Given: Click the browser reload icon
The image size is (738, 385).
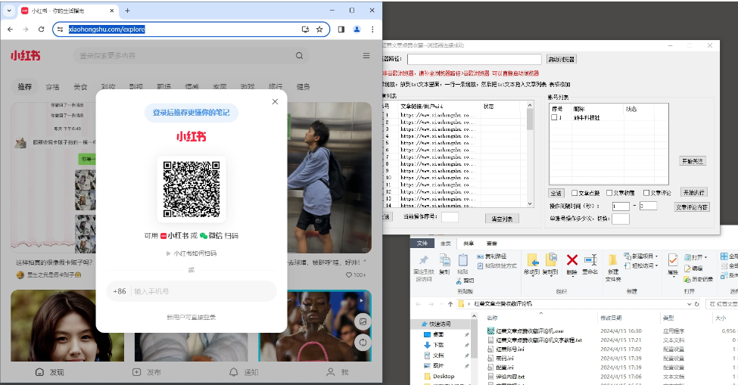Looking at the screenshot, I should tap(42, 29).
